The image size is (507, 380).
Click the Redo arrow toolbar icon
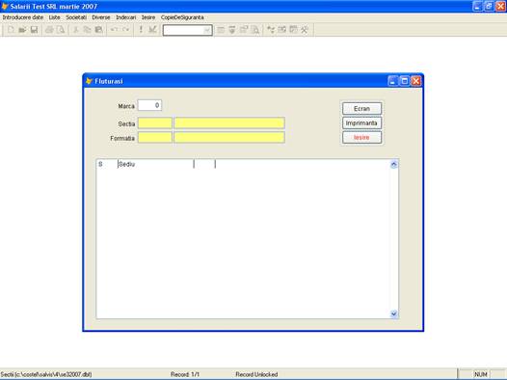[x=125, y=30]
